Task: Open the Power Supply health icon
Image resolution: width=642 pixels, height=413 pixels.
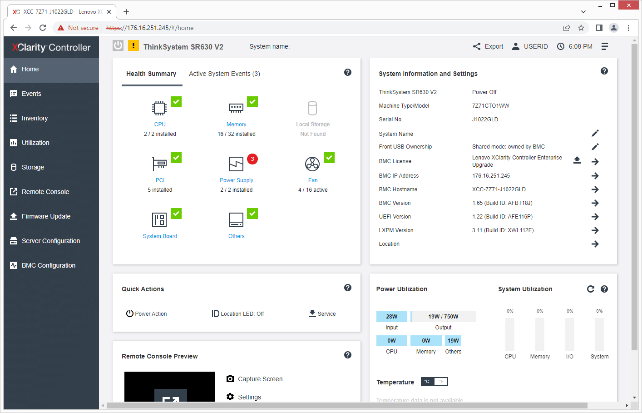Action: coord(236,164)
